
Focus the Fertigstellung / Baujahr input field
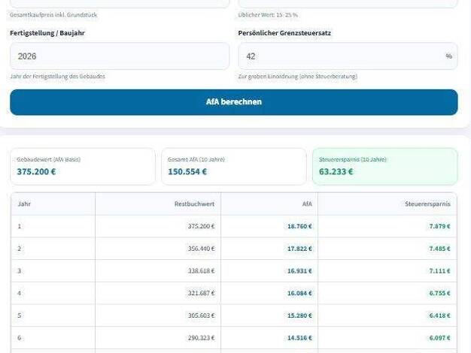click(x=119, y=56)
